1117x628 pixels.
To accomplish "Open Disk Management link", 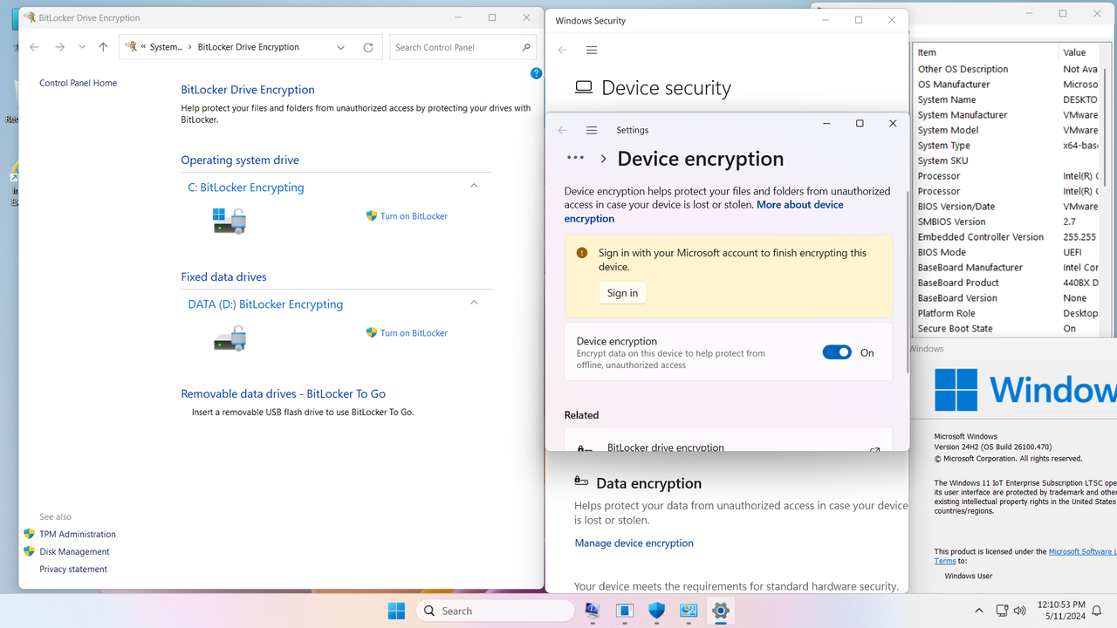I will (x=74, y=551).
